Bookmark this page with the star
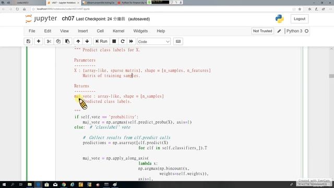Image resolution: width=334 pixels, height=188 pixels. tap(300, 9)
